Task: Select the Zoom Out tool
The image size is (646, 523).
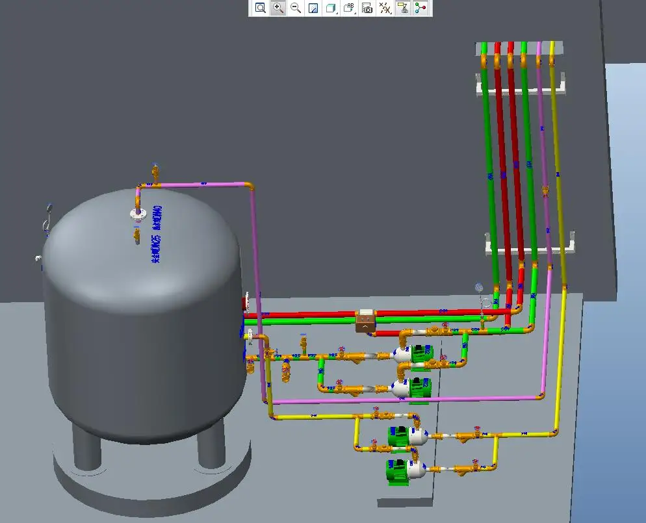Action: point(296,8)
